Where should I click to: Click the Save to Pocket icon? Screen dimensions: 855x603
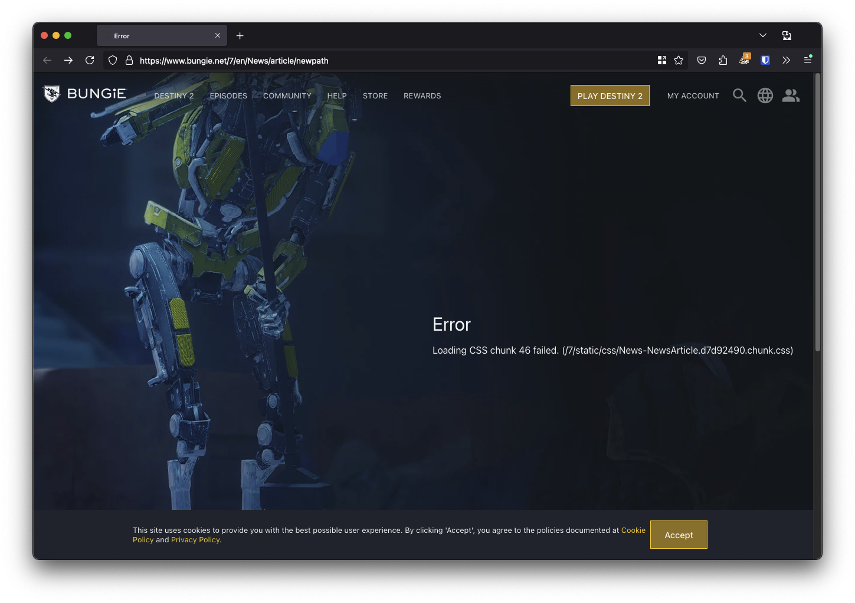[x=702, y=60]
